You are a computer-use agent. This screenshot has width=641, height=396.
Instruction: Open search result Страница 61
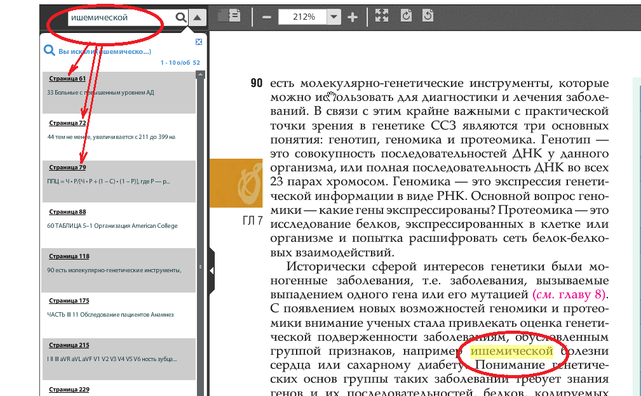pyautogui.click(x=67, y=79)
